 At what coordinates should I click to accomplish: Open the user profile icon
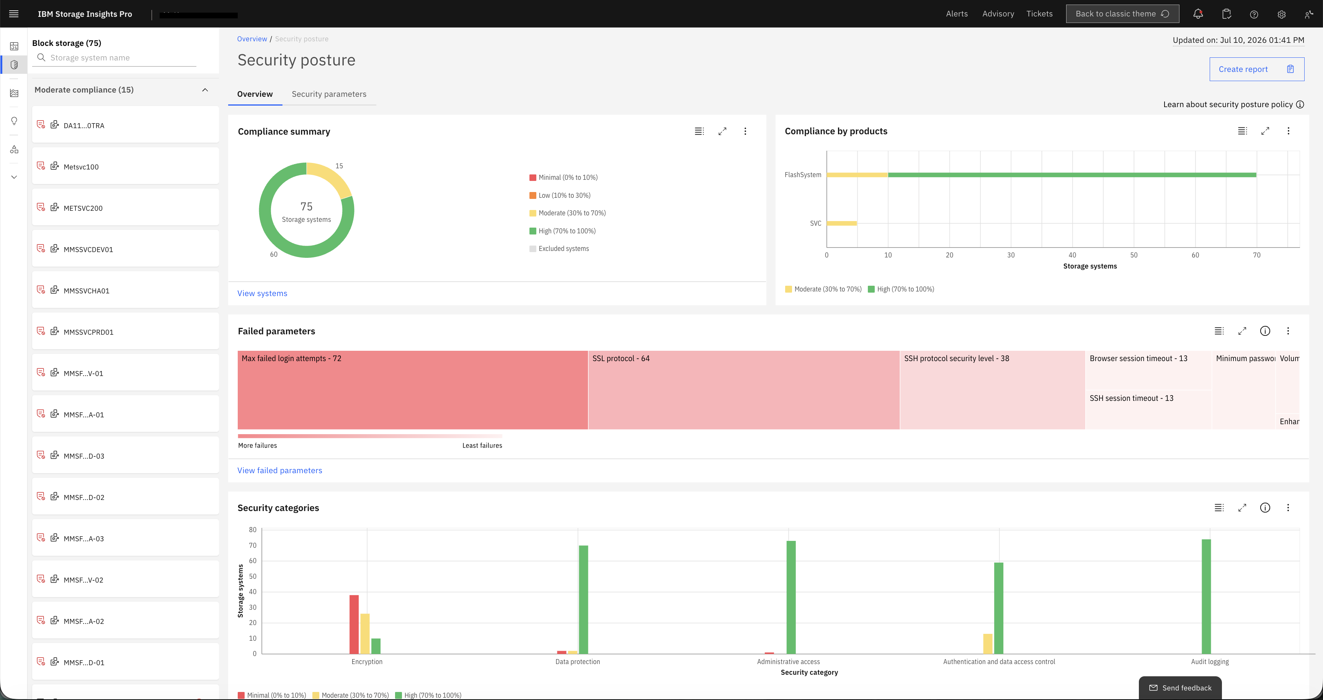coord(1308,15)
